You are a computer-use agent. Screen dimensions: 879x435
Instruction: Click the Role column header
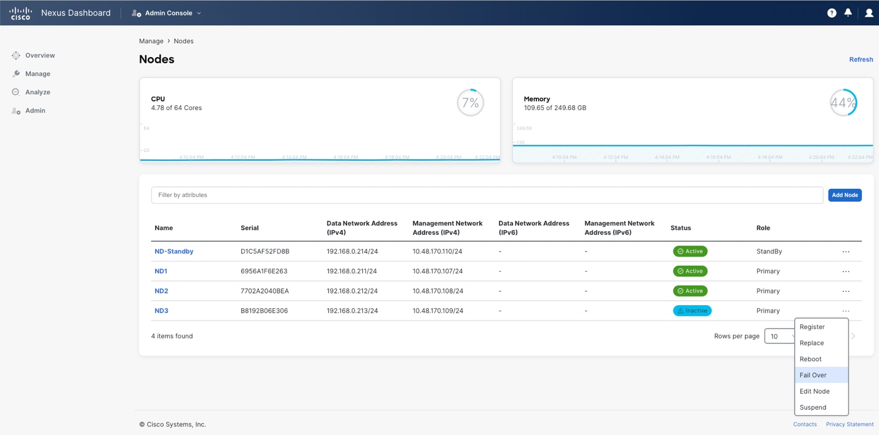pos(763,228)
